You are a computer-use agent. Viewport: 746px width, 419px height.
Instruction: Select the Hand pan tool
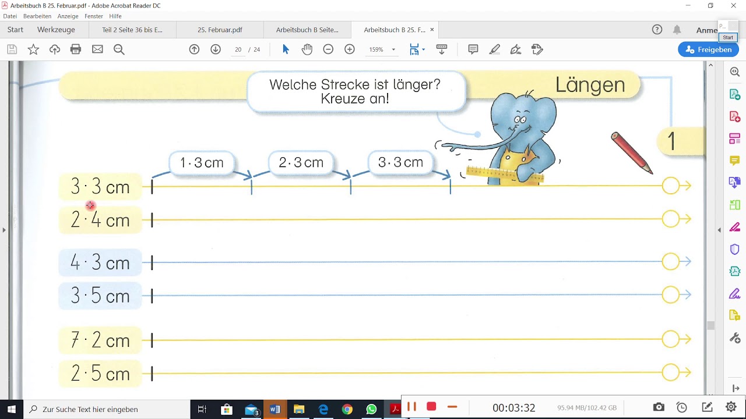click(x=307, y=49)
